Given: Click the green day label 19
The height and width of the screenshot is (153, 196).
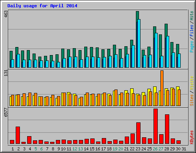Looking at the screenshot, I should tap(115, 149).
